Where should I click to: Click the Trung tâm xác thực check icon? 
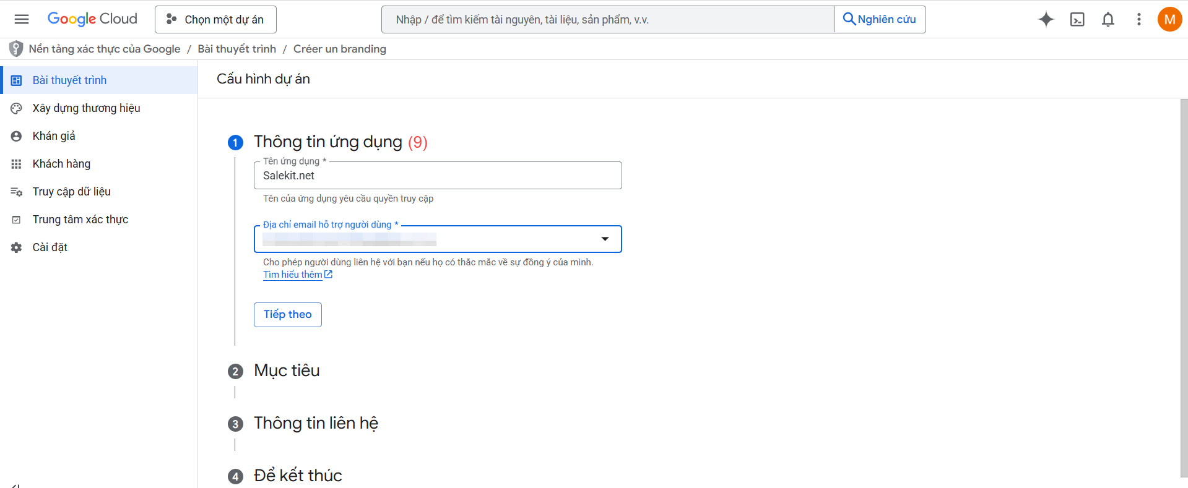(17, 220)
